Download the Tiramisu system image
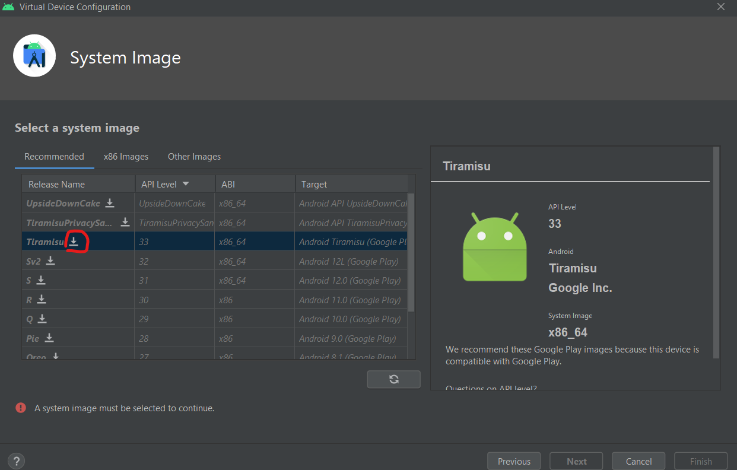The width and height of the screenshot is (737, 470). [74, 242]
